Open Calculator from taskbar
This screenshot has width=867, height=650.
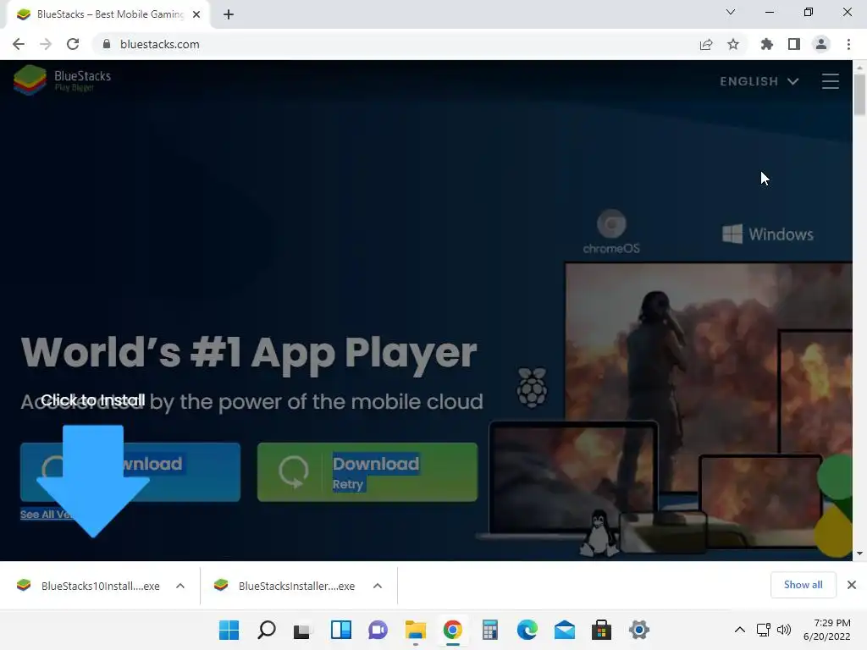(x=490, y=630)
